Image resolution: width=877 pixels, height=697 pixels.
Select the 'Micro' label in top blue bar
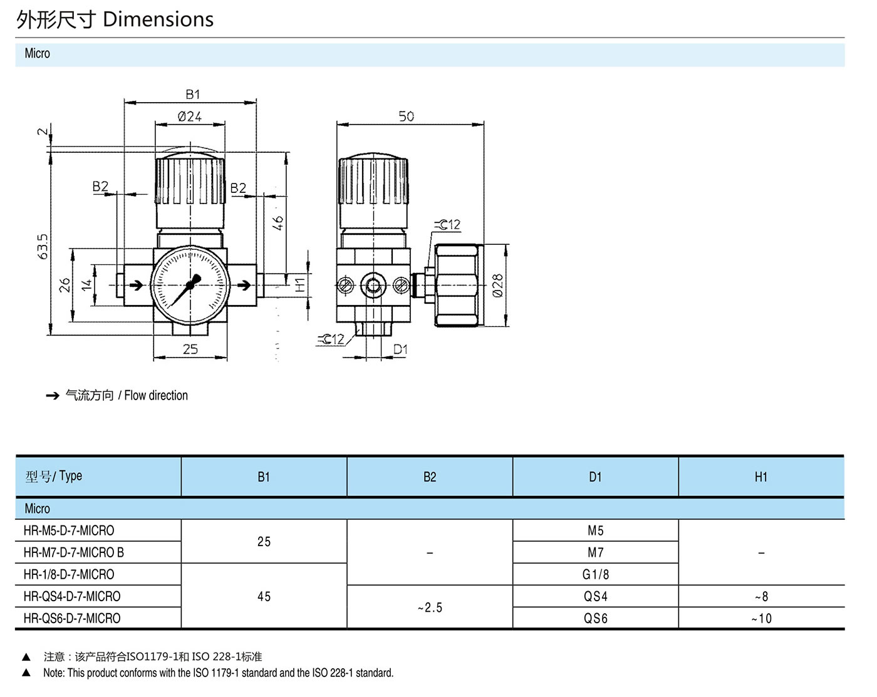pyautogui.click(x=37, y=54)
